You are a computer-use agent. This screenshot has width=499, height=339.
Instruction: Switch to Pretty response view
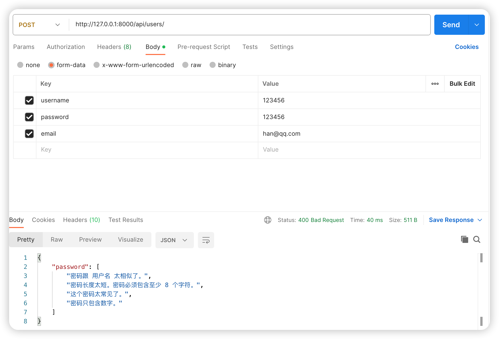26,240
